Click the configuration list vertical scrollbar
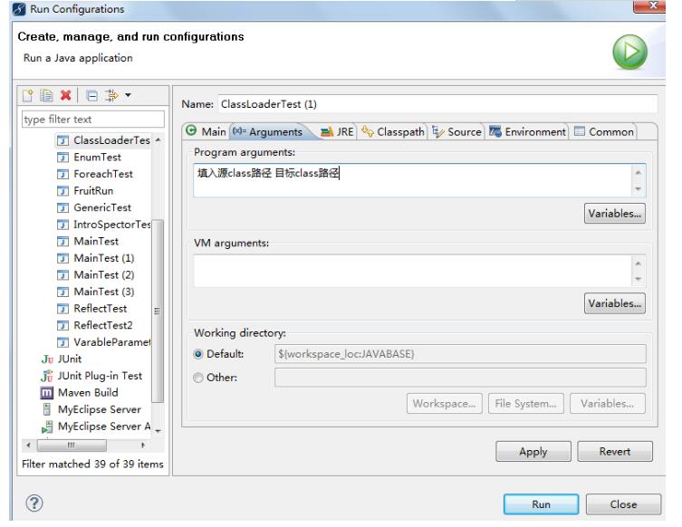 [x=158, y=311]
